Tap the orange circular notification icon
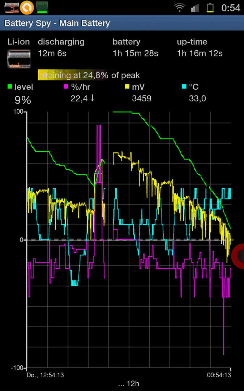244x391 pixels. pos(27,8)
